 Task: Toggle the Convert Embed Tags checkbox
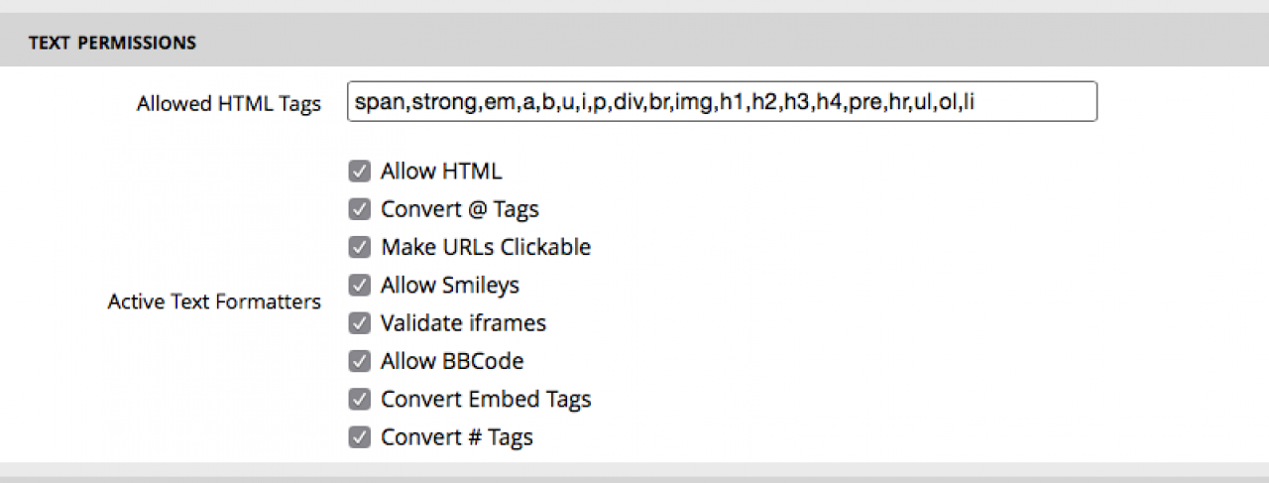(359, 400)
